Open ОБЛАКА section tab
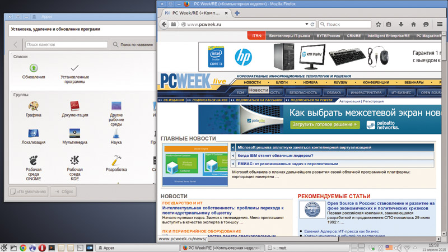The image size is (448, 252). click(x=334, y=92)
